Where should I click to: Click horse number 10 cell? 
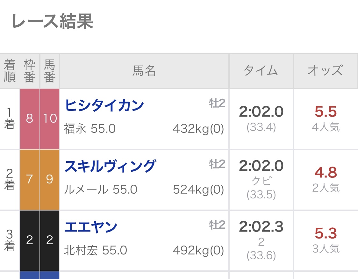50,119
